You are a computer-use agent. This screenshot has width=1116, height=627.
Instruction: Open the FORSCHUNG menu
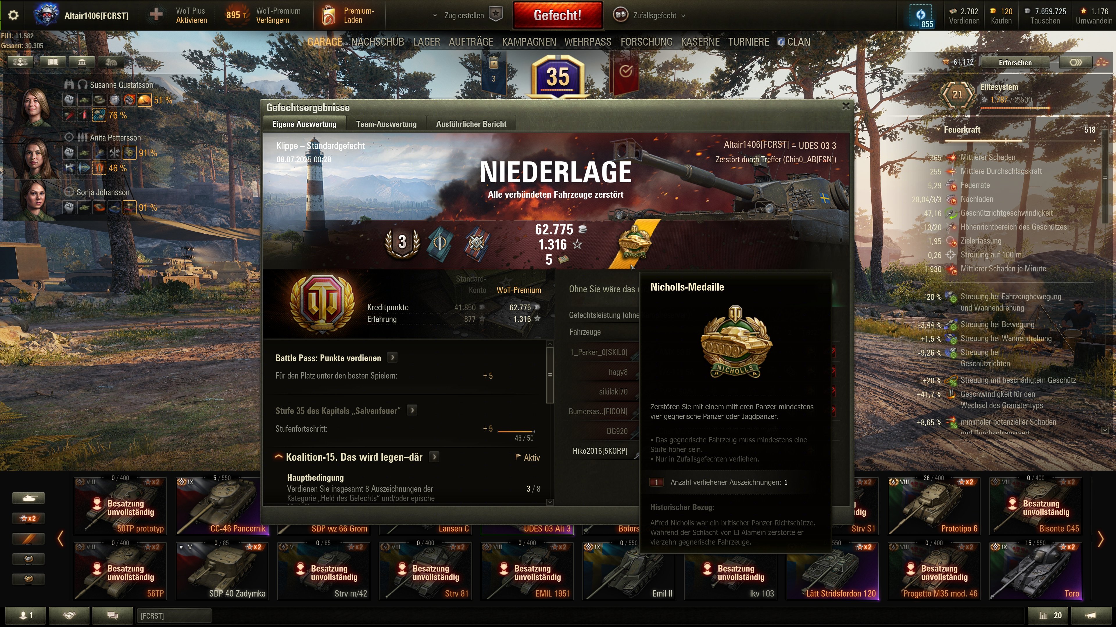[646, 42]
